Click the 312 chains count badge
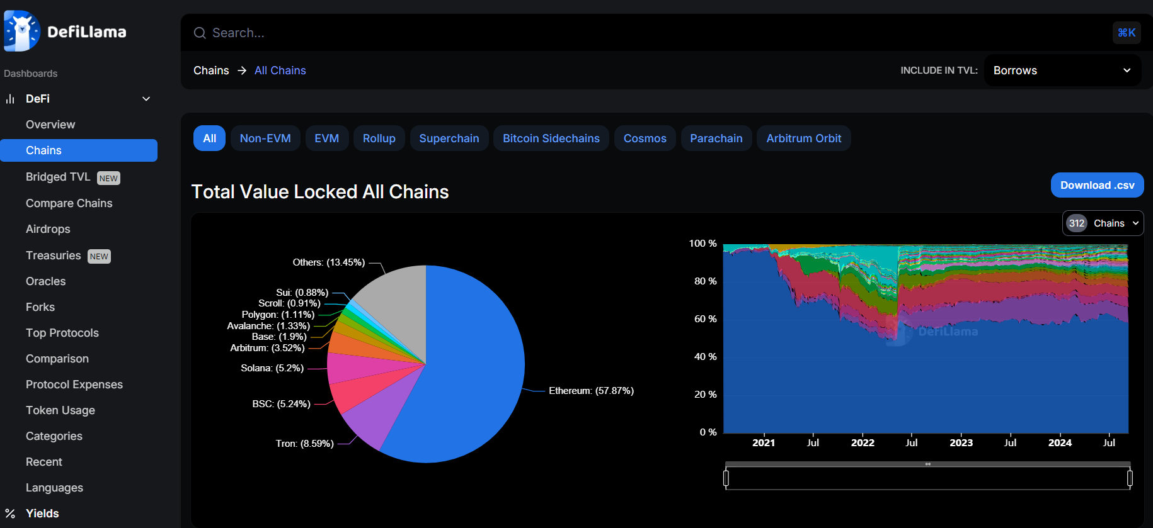Viewport: 1153px width, 528px height. click(x=1077, y=223)
